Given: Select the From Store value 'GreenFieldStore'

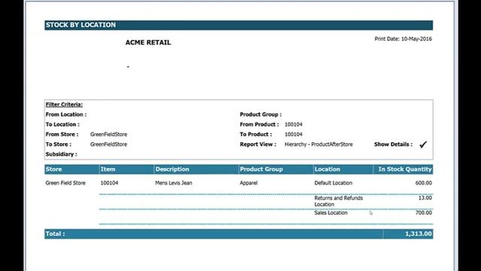Looking at the screenshot, I should pyautogui.click(x=108, y=134).
